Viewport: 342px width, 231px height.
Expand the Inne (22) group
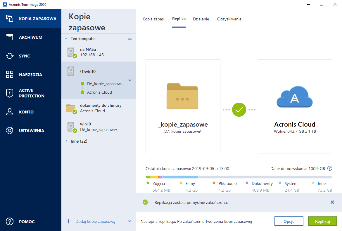tap(67, 141)
